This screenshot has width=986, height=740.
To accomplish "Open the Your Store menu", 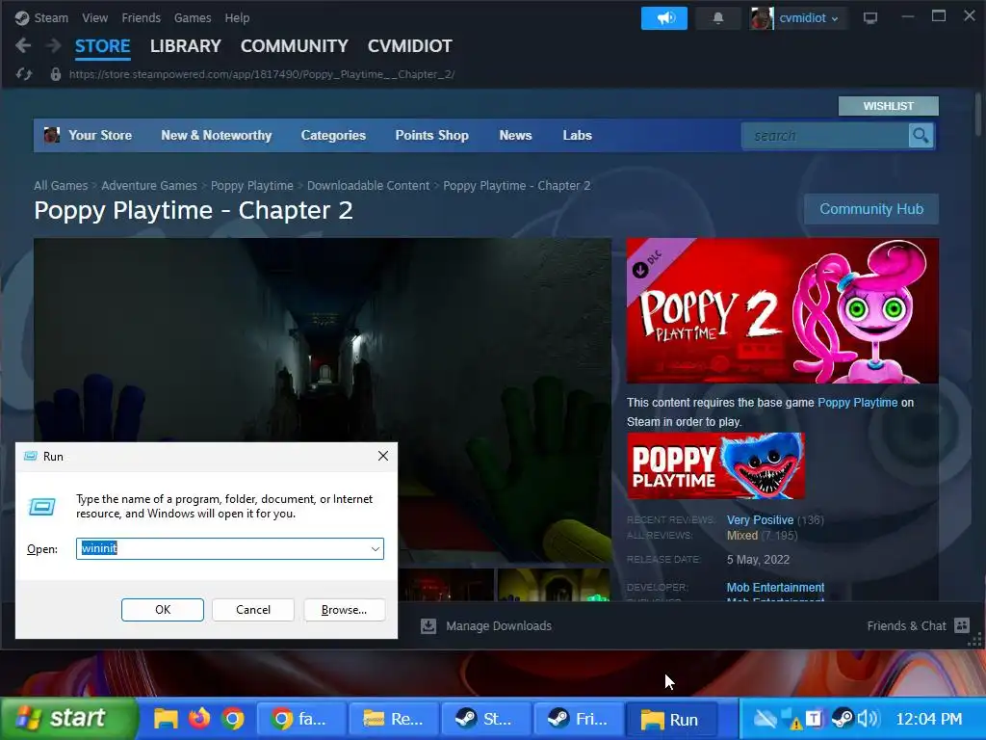I will point(100,135).
